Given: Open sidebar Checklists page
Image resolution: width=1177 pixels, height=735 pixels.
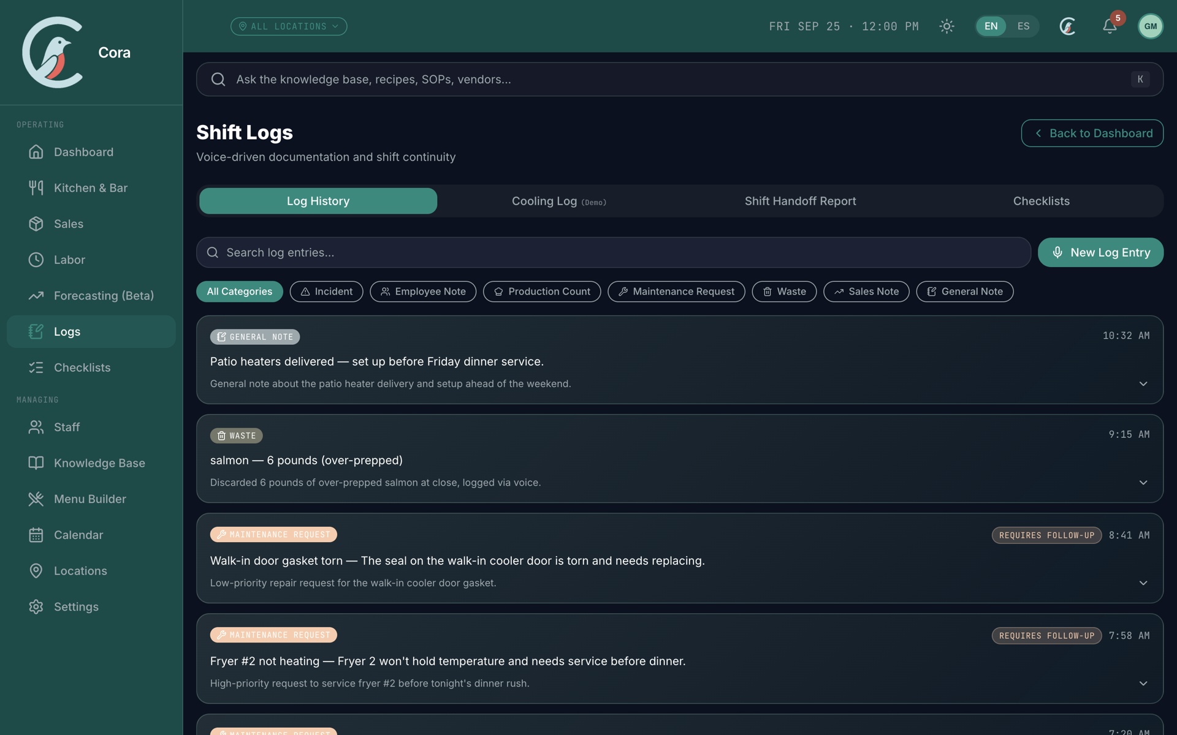Looking at the screenshot, I should tap(91, 367).
